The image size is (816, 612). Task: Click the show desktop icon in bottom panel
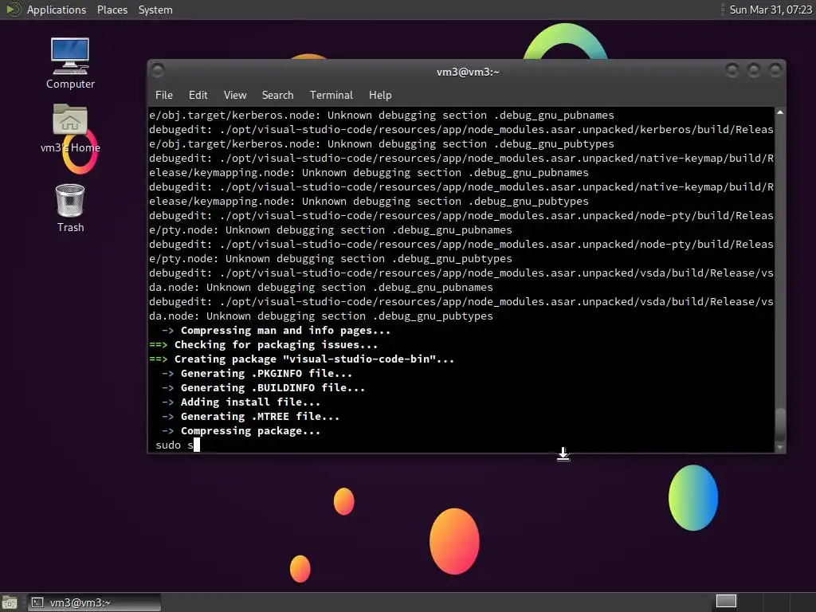coord(10,602)
